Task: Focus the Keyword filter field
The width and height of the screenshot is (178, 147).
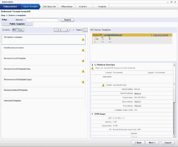Action: (42, 20)
